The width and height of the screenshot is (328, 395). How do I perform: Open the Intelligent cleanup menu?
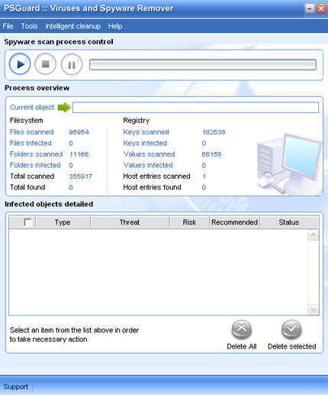tap(73, 26)
